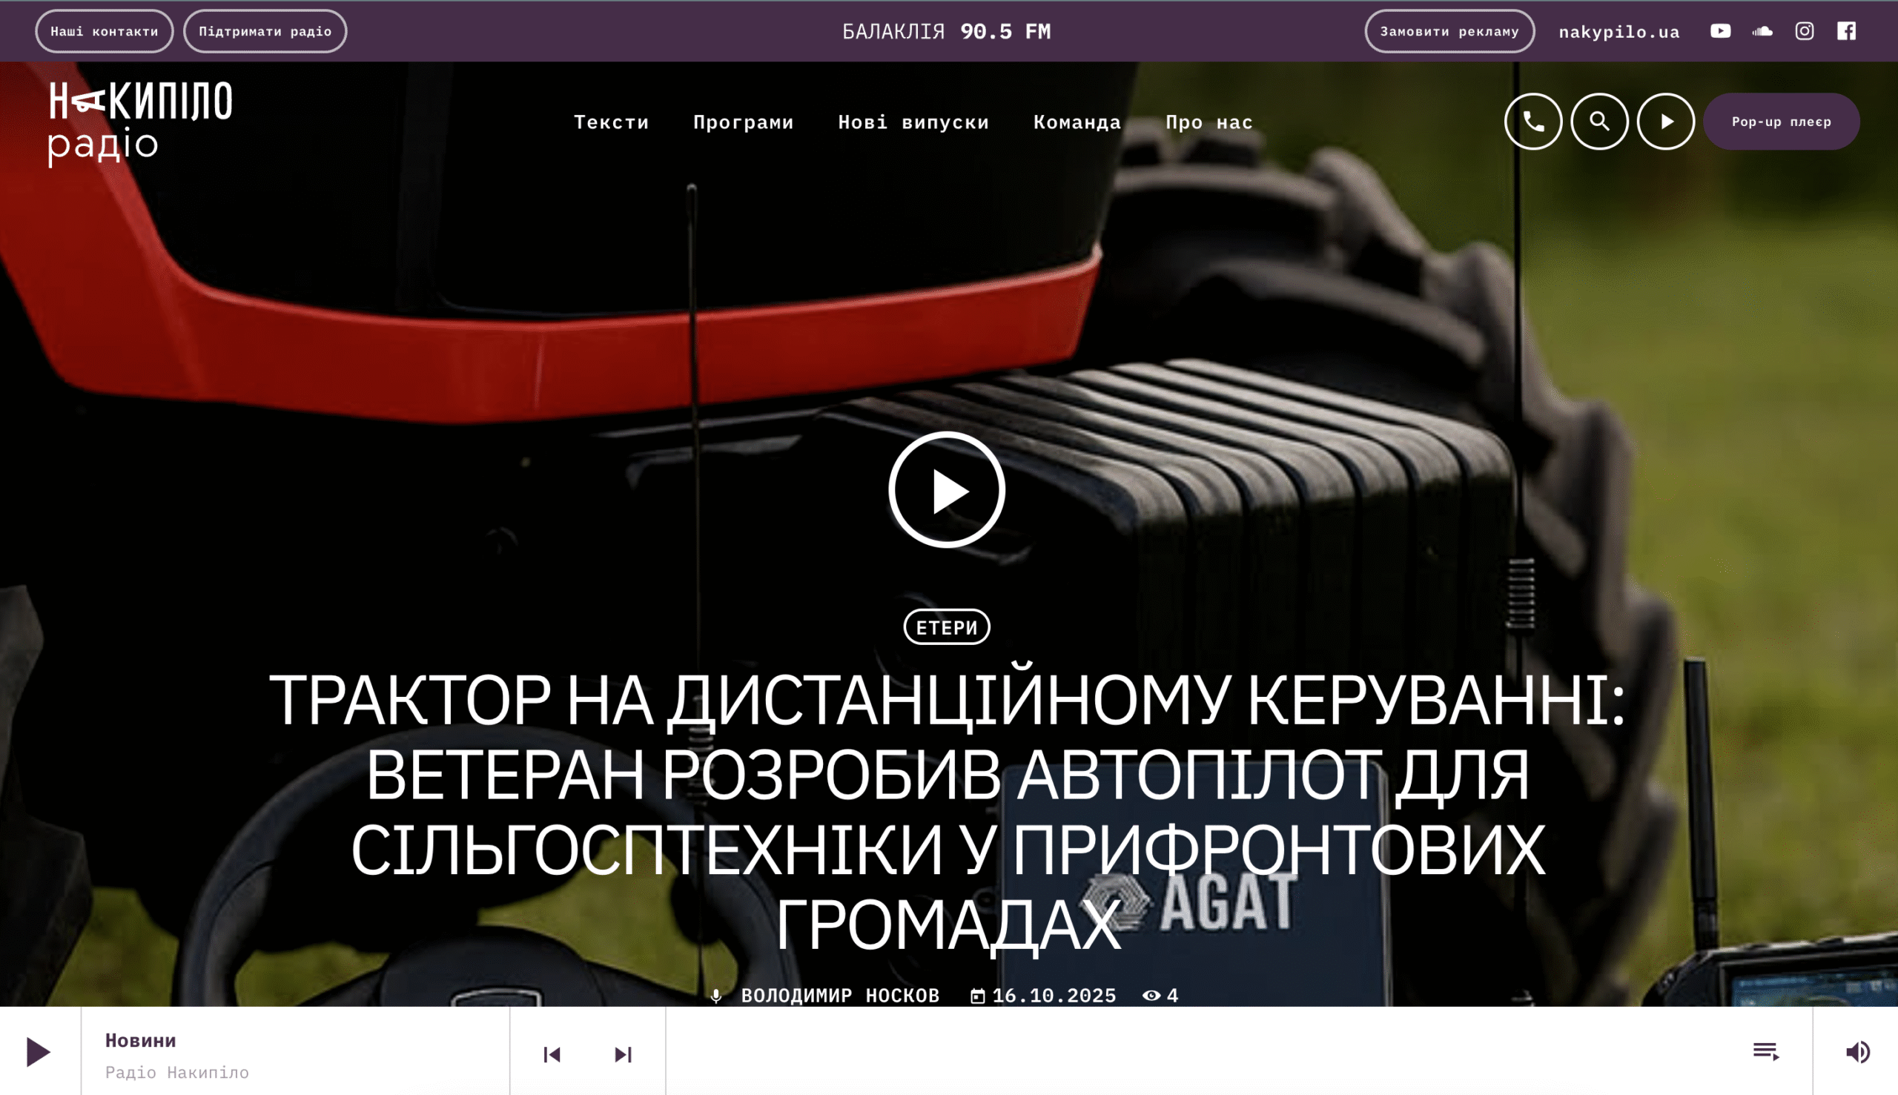Click the Підтримати радіо button
This screenshot has width=1898, height=1095.
click(265, 32)
